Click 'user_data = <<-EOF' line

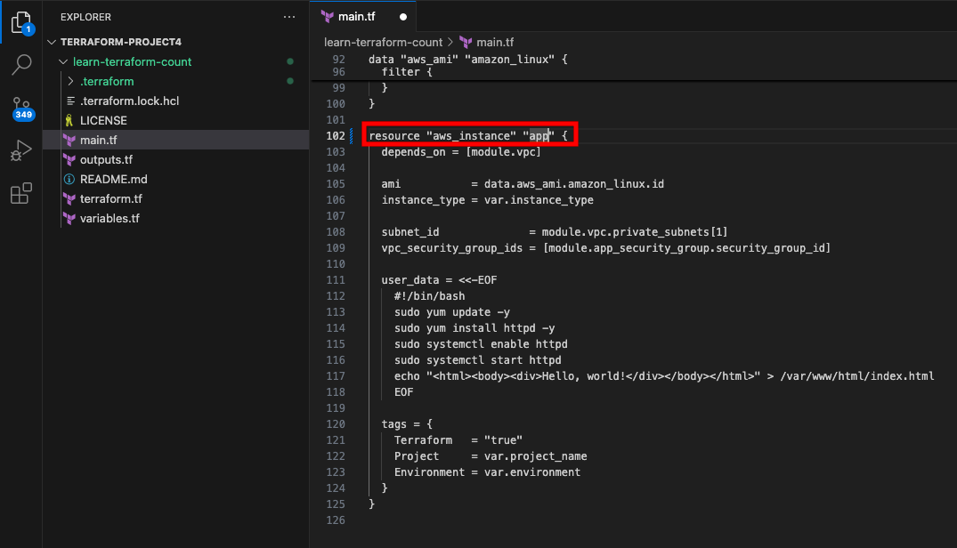(x=439, y=280)
